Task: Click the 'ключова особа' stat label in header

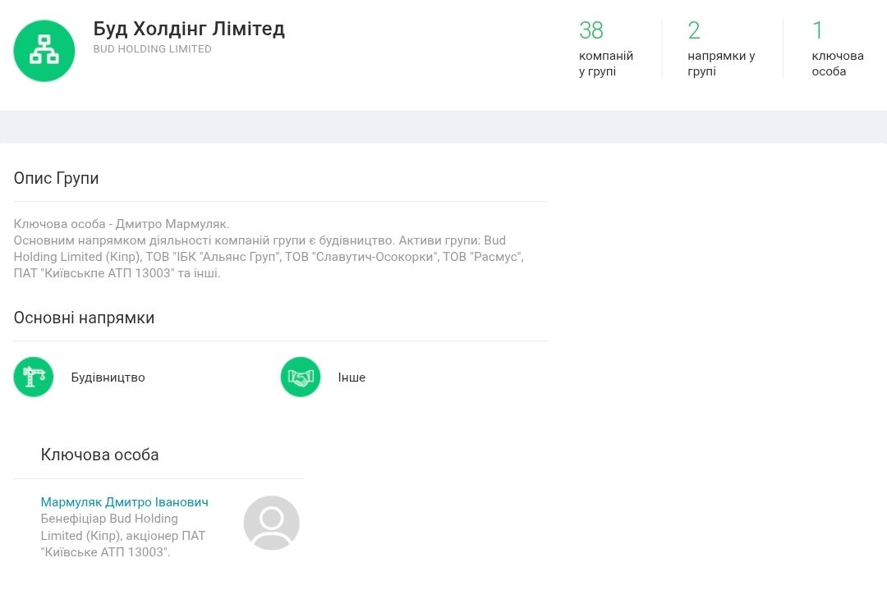Action: pyautogui.click(x=837, y=64)
